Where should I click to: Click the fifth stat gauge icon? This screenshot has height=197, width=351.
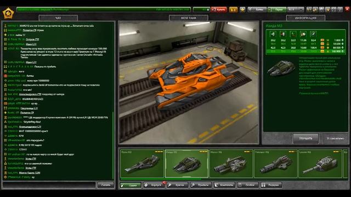[x=313, y=34]
